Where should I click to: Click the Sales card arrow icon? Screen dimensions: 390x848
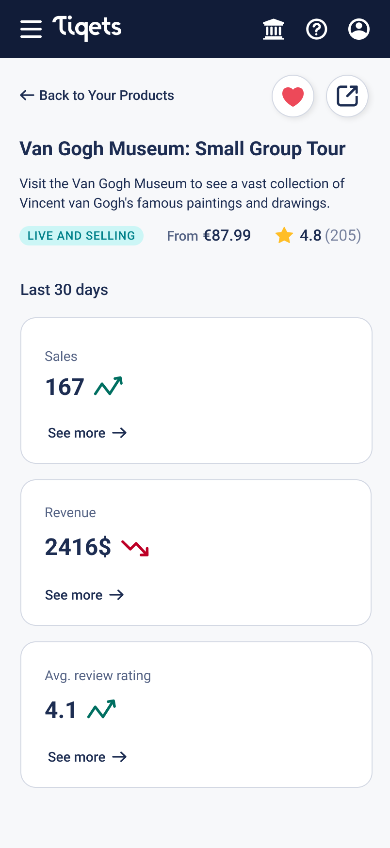119,433
